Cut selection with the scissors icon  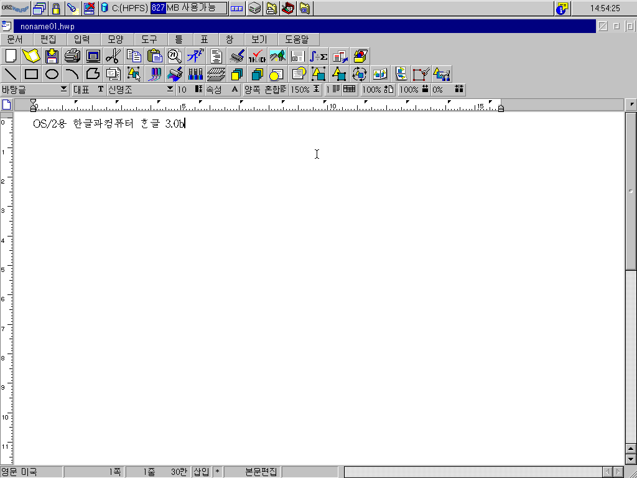click(113, 56)
